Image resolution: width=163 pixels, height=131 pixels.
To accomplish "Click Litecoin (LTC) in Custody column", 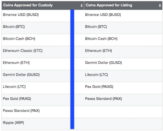I will 14,87.
